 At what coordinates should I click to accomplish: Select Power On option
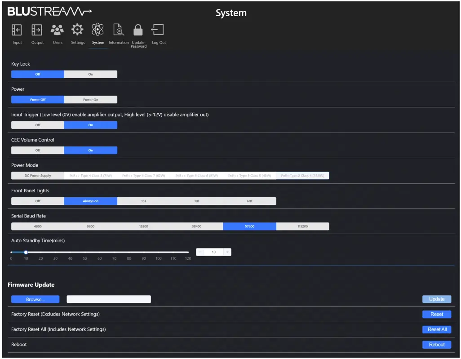tap(91, 100)
